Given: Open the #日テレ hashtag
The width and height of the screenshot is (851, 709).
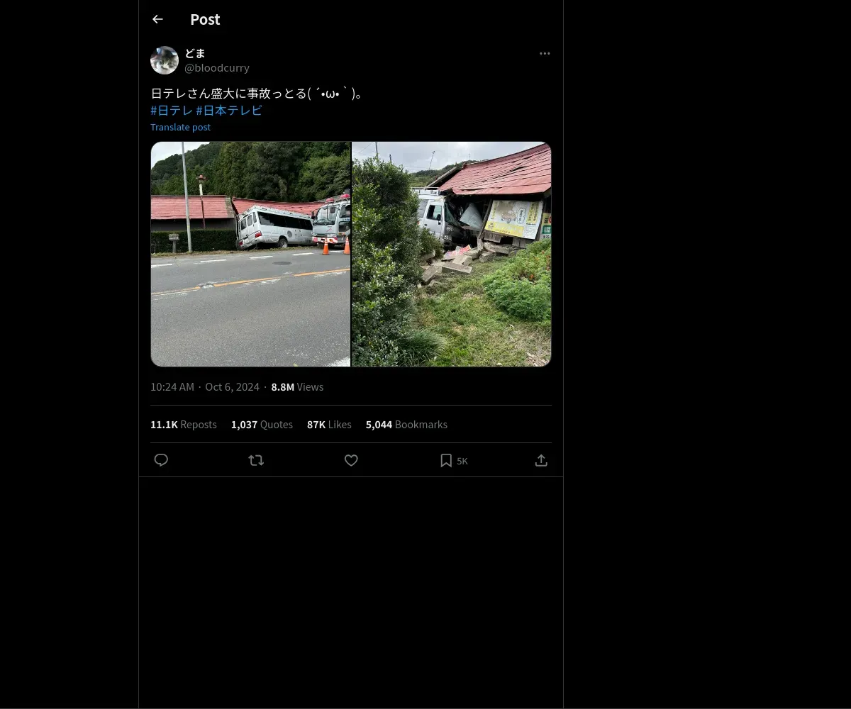Looking at the screenshot, I should pyautogui.click(x=172, y=110).
